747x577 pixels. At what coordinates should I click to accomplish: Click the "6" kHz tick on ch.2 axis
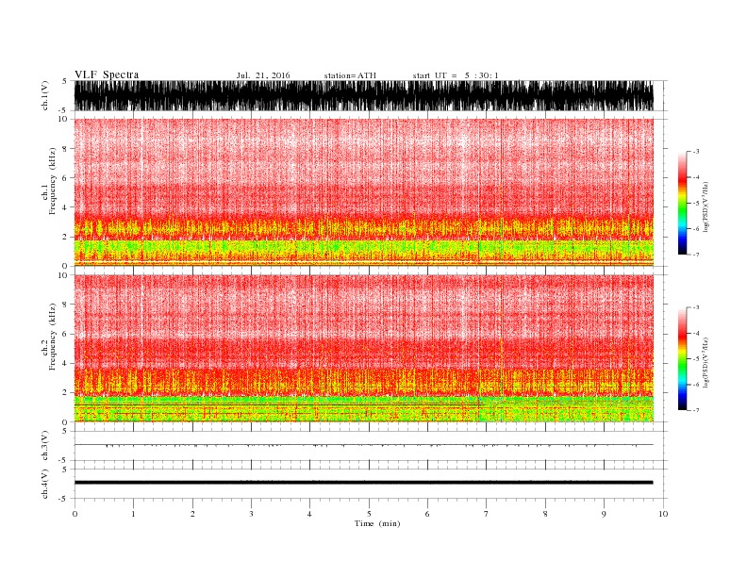tap(65, 334)
